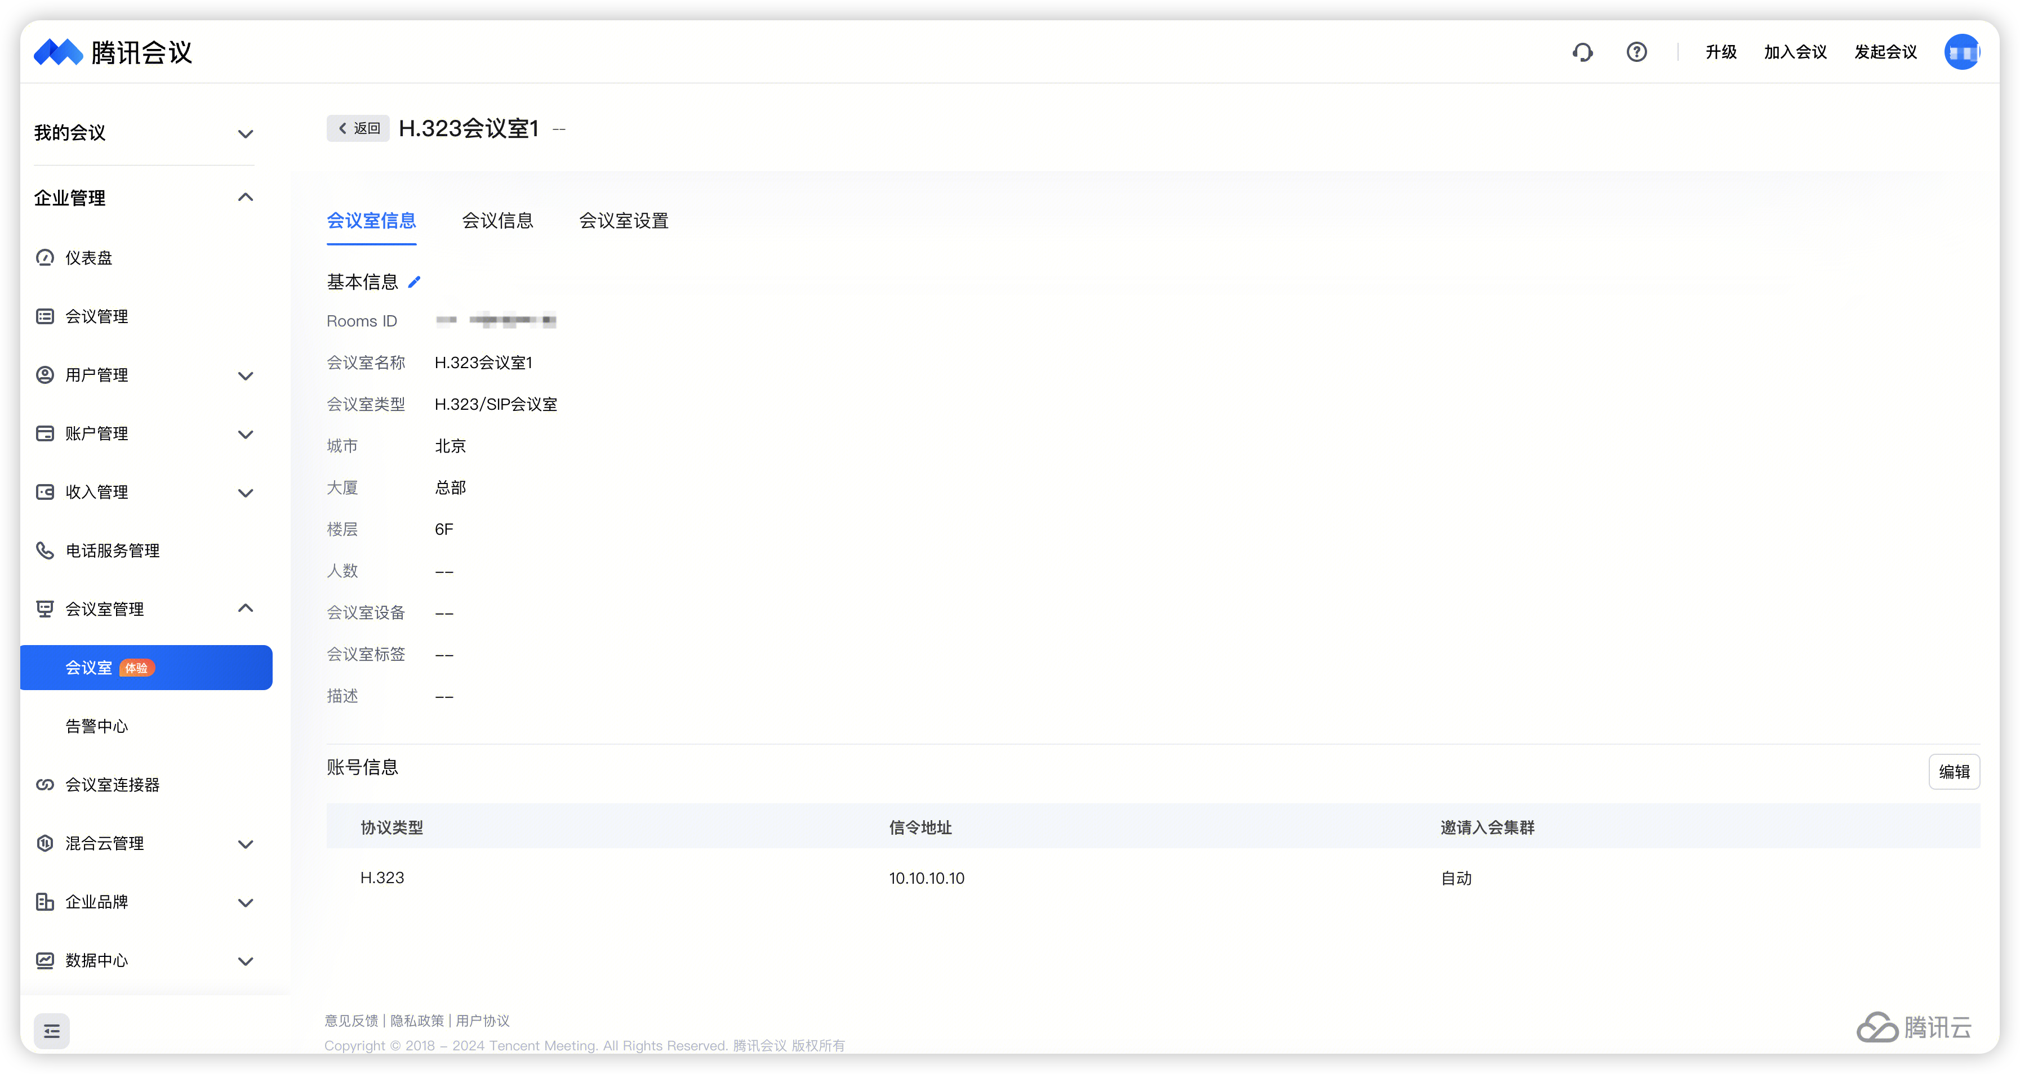Expand 混合云管理 submenu chevron
Image resolution: width=2020 pixels, height=1074 pixels.
pyautogui.click(x=246, y=844)
